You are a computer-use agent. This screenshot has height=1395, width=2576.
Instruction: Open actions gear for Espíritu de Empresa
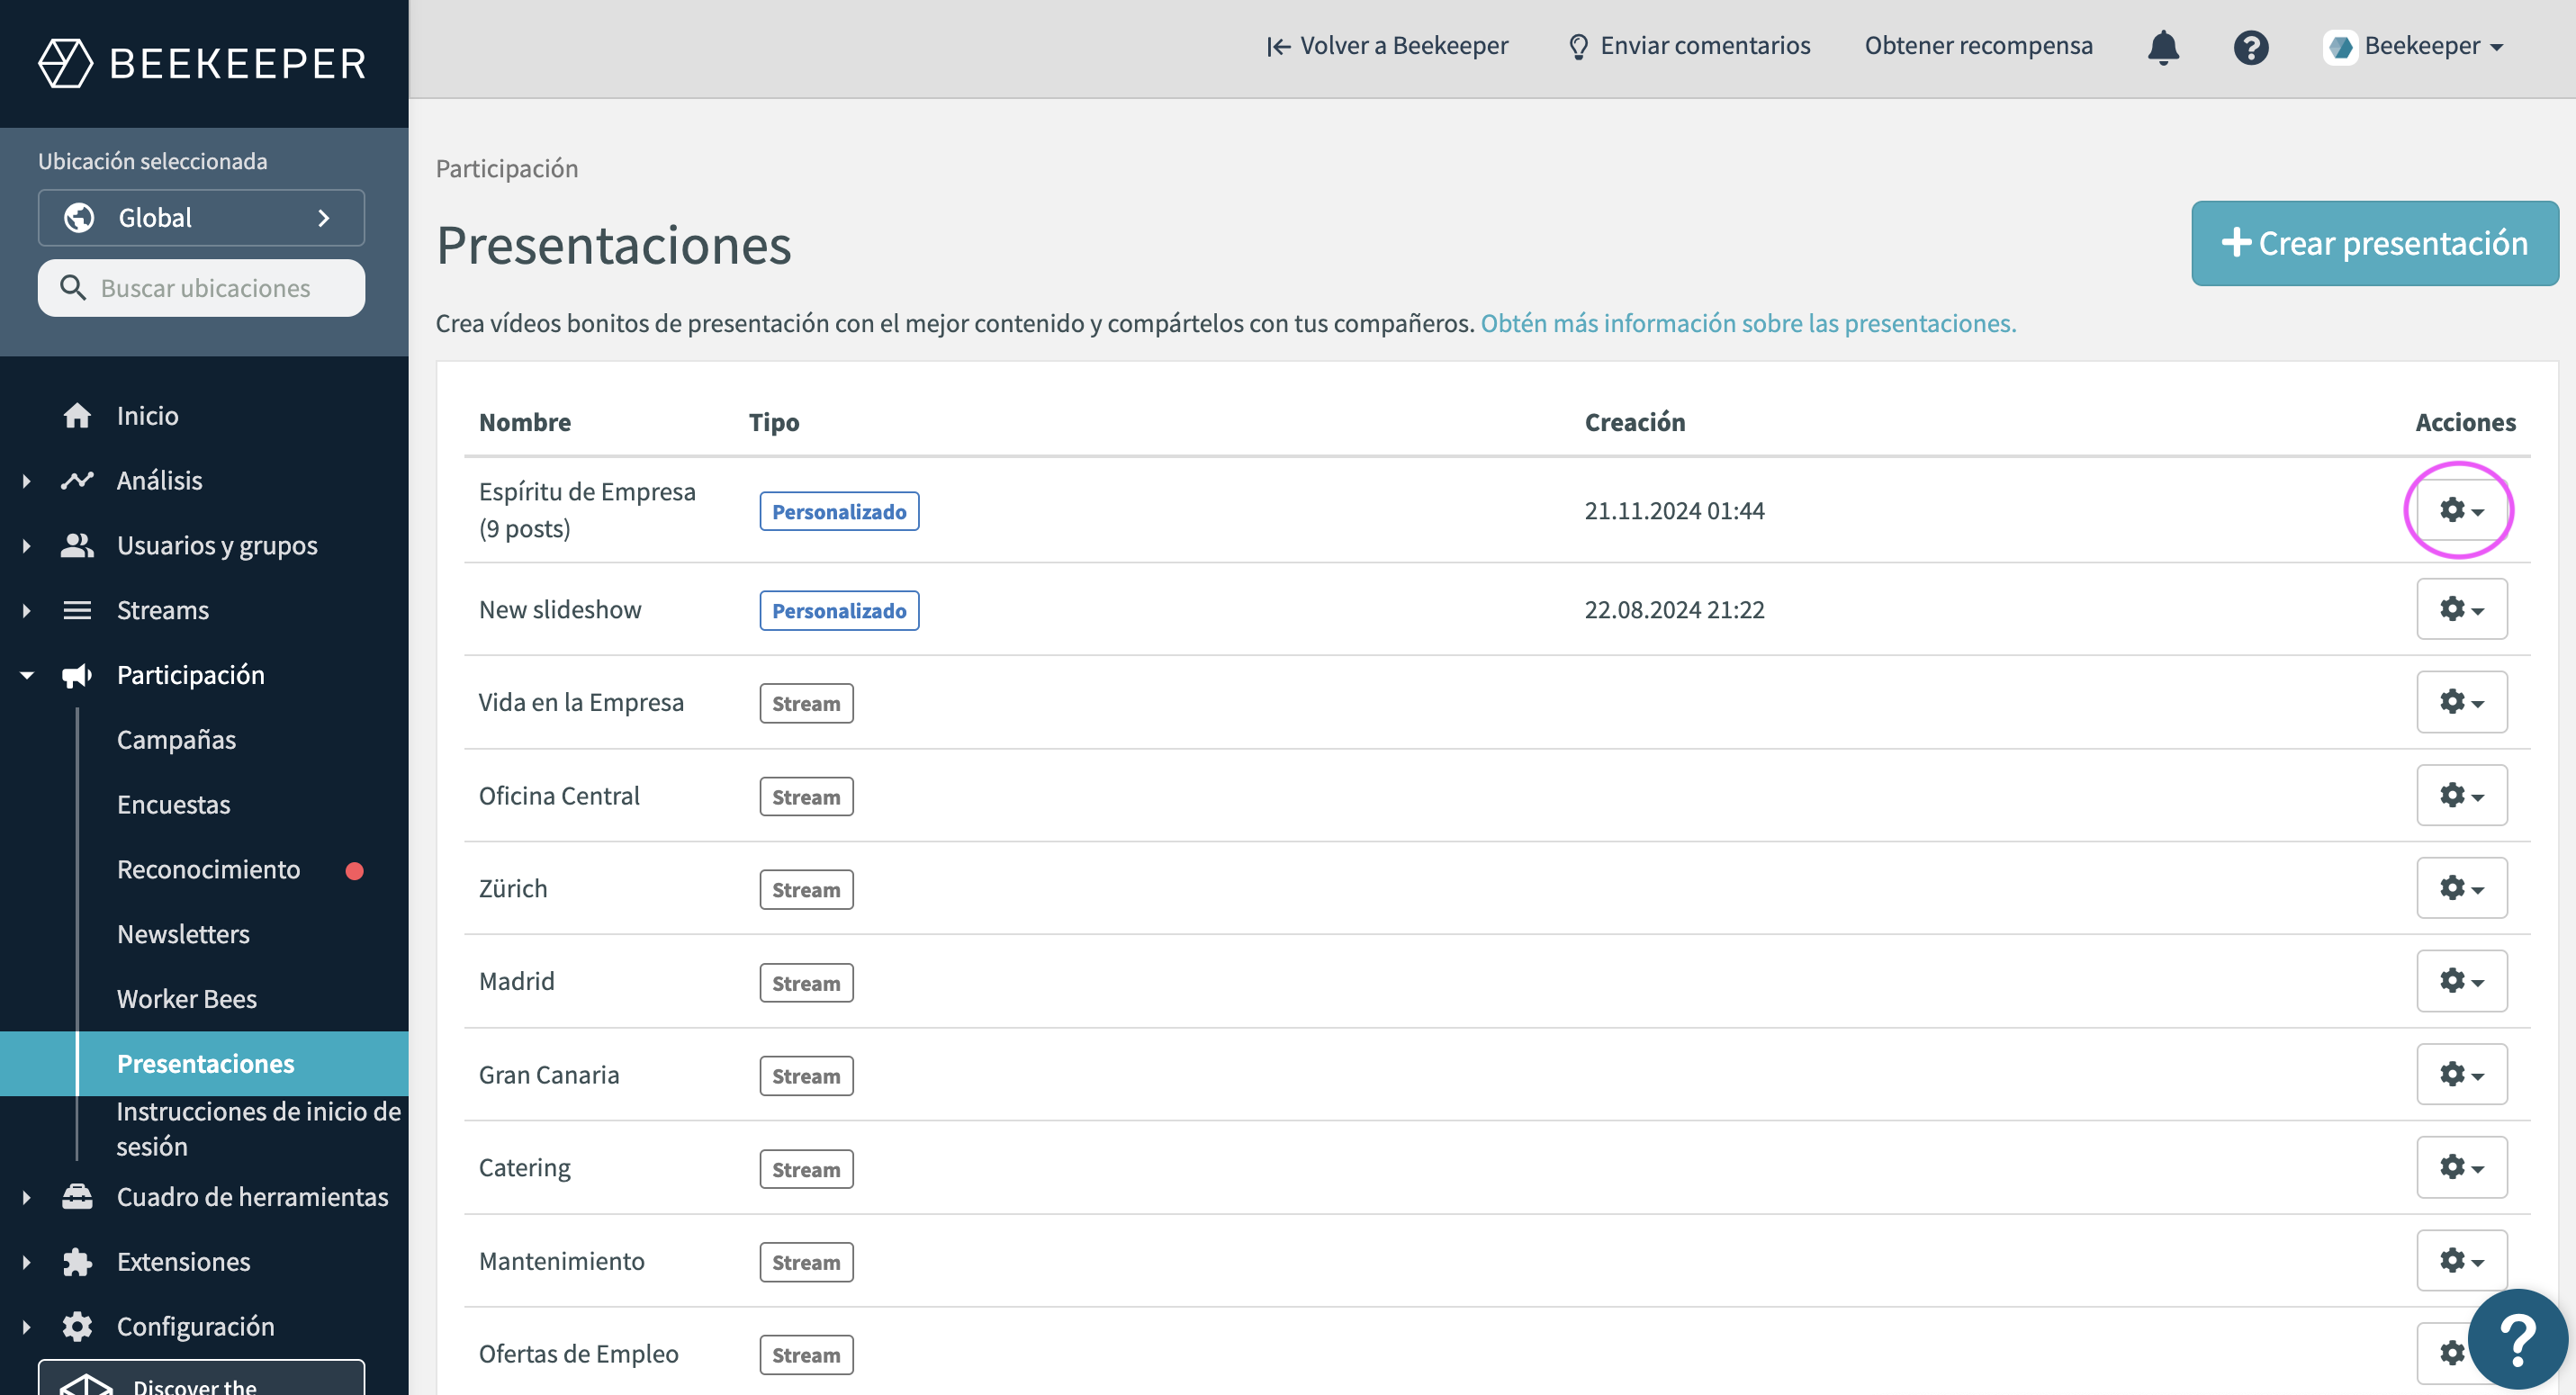point(2461,510)
